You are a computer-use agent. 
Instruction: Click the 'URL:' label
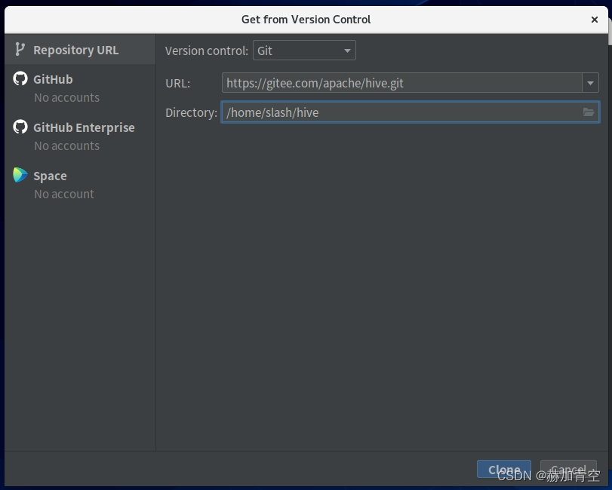(177, 83)
